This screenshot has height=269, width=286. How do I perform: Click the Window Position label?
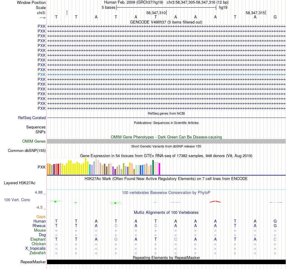(x=31, y=2)
